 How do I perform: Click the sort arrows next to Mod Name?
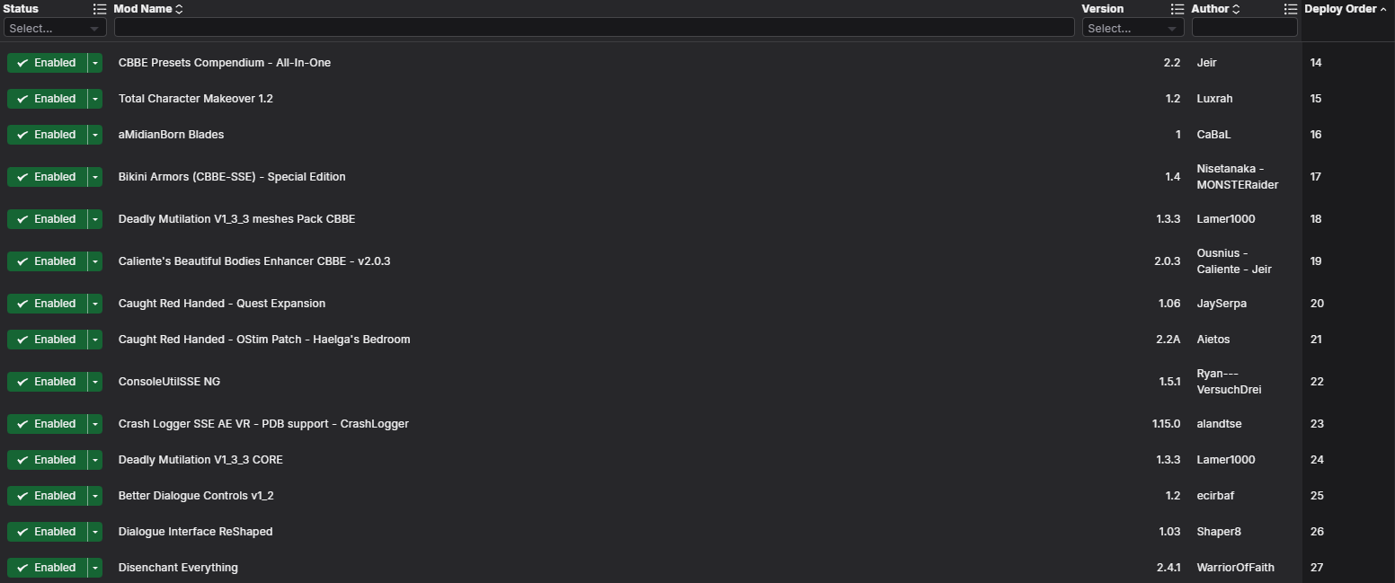(x=179, y=9)
